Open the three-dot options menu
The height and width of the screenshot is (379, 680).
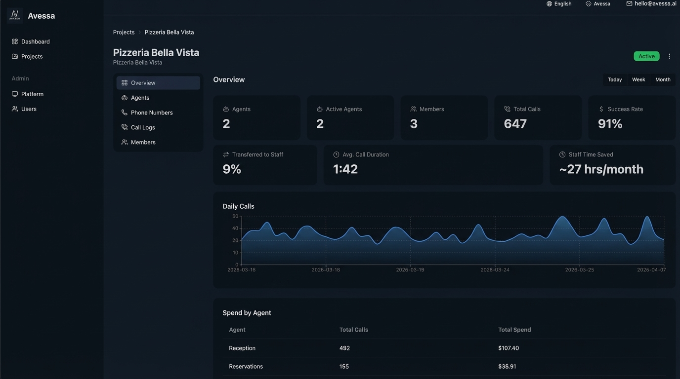(x=669, y=56)
